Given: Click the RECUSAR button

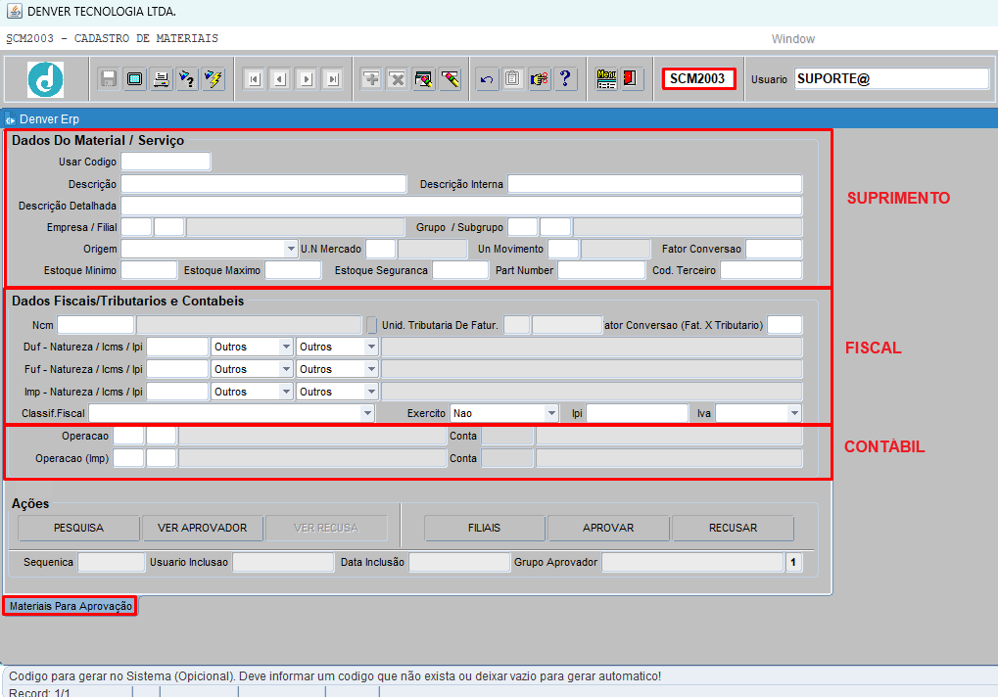Looking at the screenshot, I should (x=733, y=529).
